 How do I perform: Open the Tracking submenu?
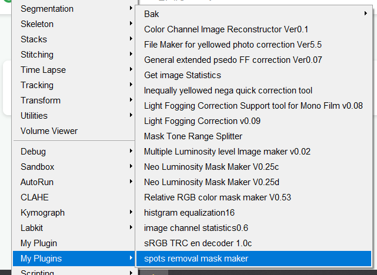click(37, 85)
